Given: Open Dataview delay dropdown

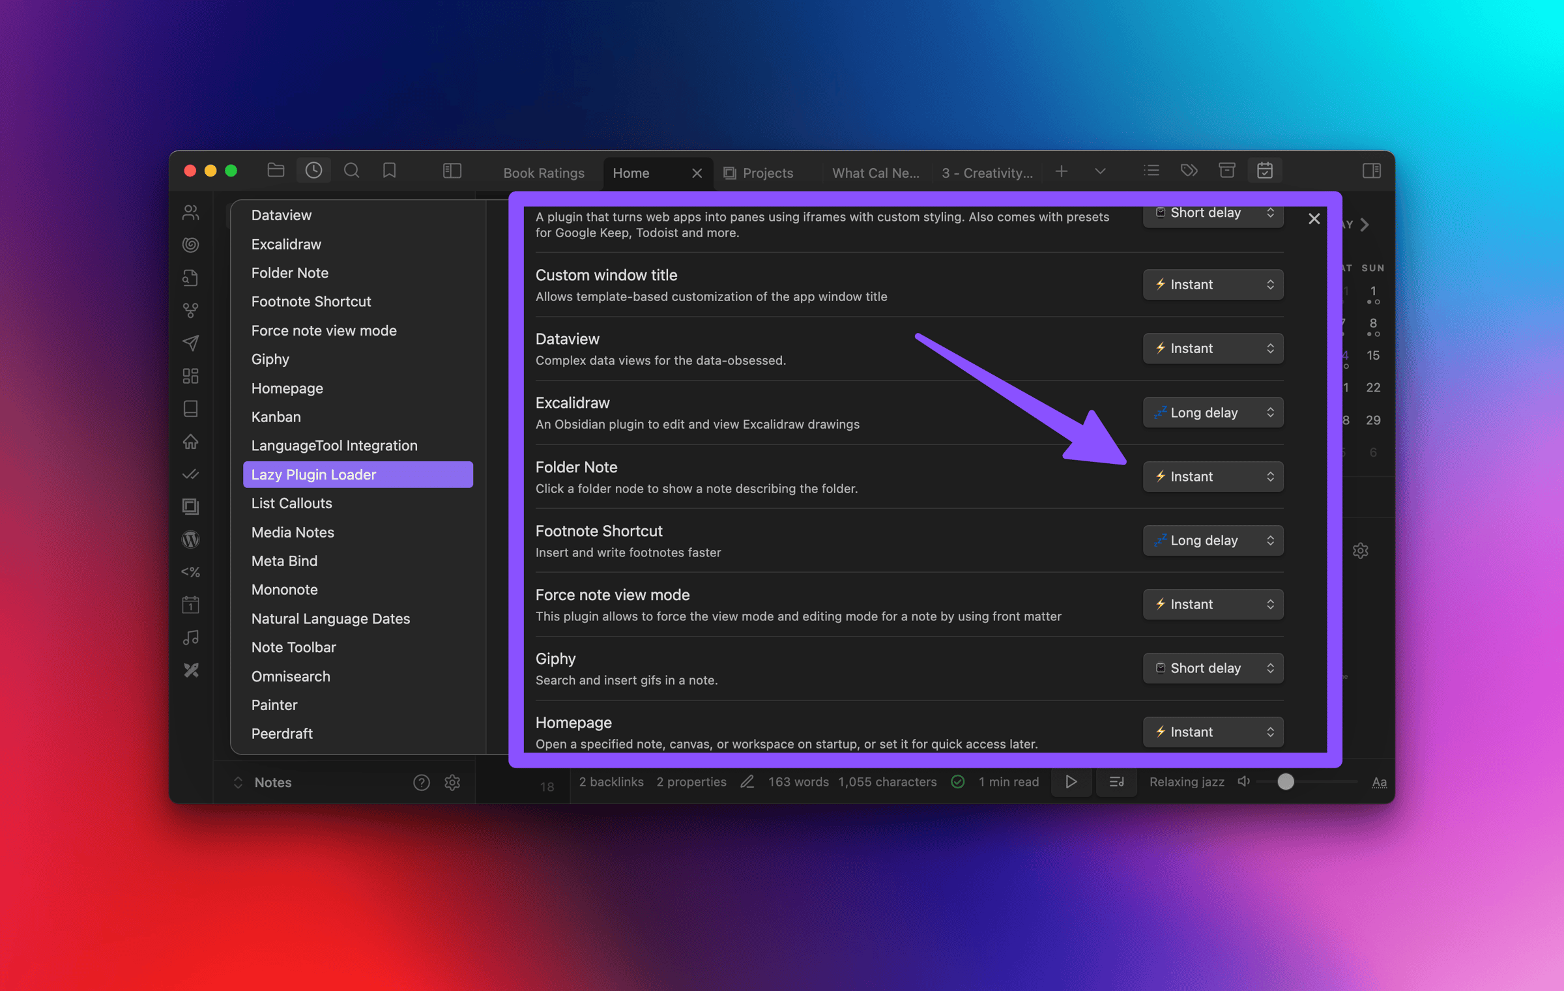Looking at the screenshot, I should point(1213,348).
